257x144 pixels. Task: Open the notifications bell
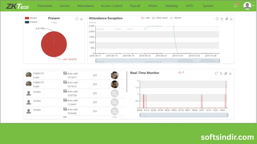point(235,6)
